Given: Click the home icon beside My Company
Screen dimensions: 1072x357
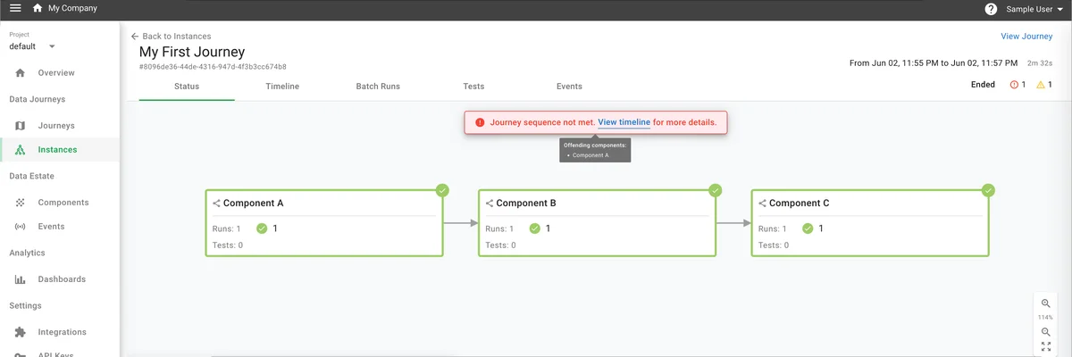Looking at the screenshot, I should point(37,9).
